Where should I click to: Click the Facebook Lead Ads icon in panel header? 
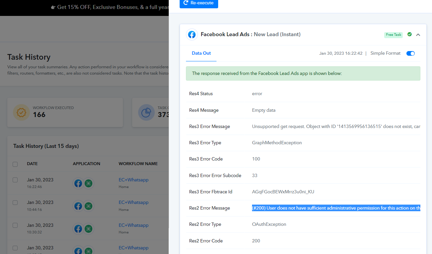coord(192,34)
